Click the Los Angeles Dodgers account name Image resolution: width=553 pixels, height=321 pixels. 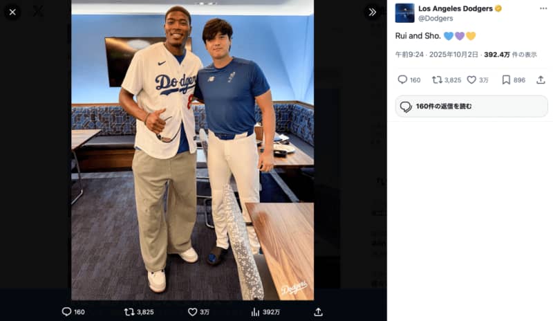pyautogui.click(x=456, y=8)
